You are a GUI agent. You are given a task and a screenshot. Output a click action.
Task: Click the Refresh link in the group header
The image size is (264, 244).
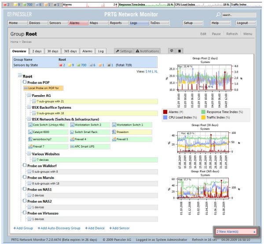tap(232, 34)
